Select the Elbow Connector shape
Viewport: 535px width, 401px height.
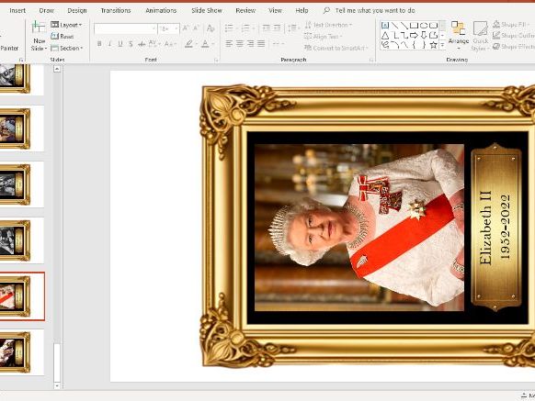(x=395, y=35)
